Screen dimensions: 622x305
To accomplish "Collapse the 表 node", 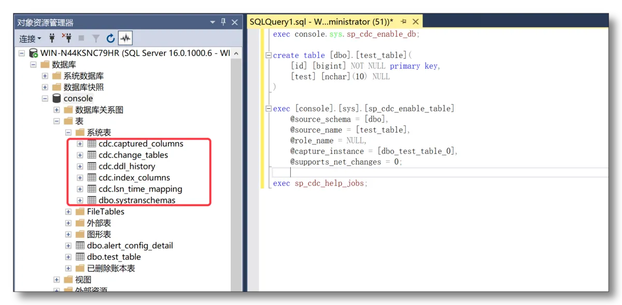I will pos(57,121).
